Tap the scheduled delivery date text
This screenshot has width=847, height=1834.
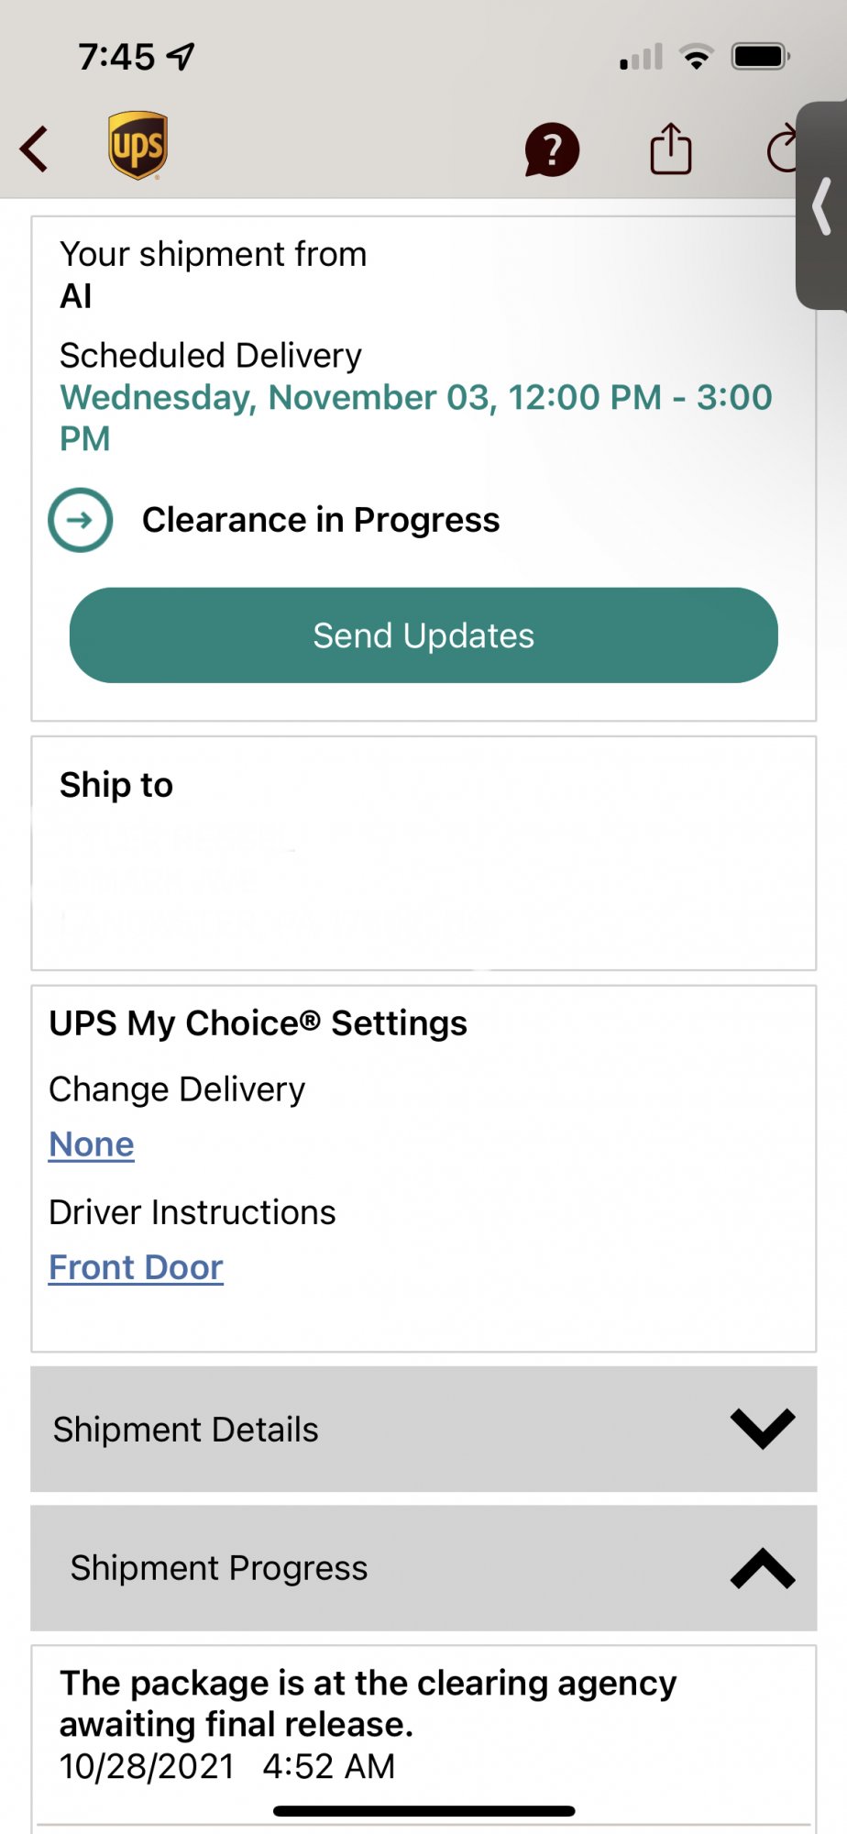coord(415,417)
